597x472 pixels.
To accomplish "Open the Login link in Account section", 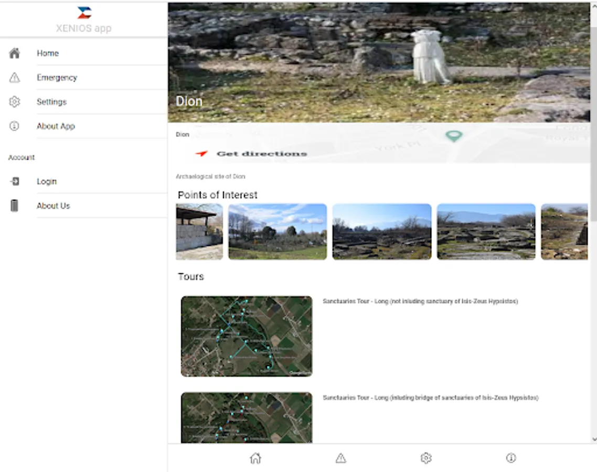I will (47, 181).
